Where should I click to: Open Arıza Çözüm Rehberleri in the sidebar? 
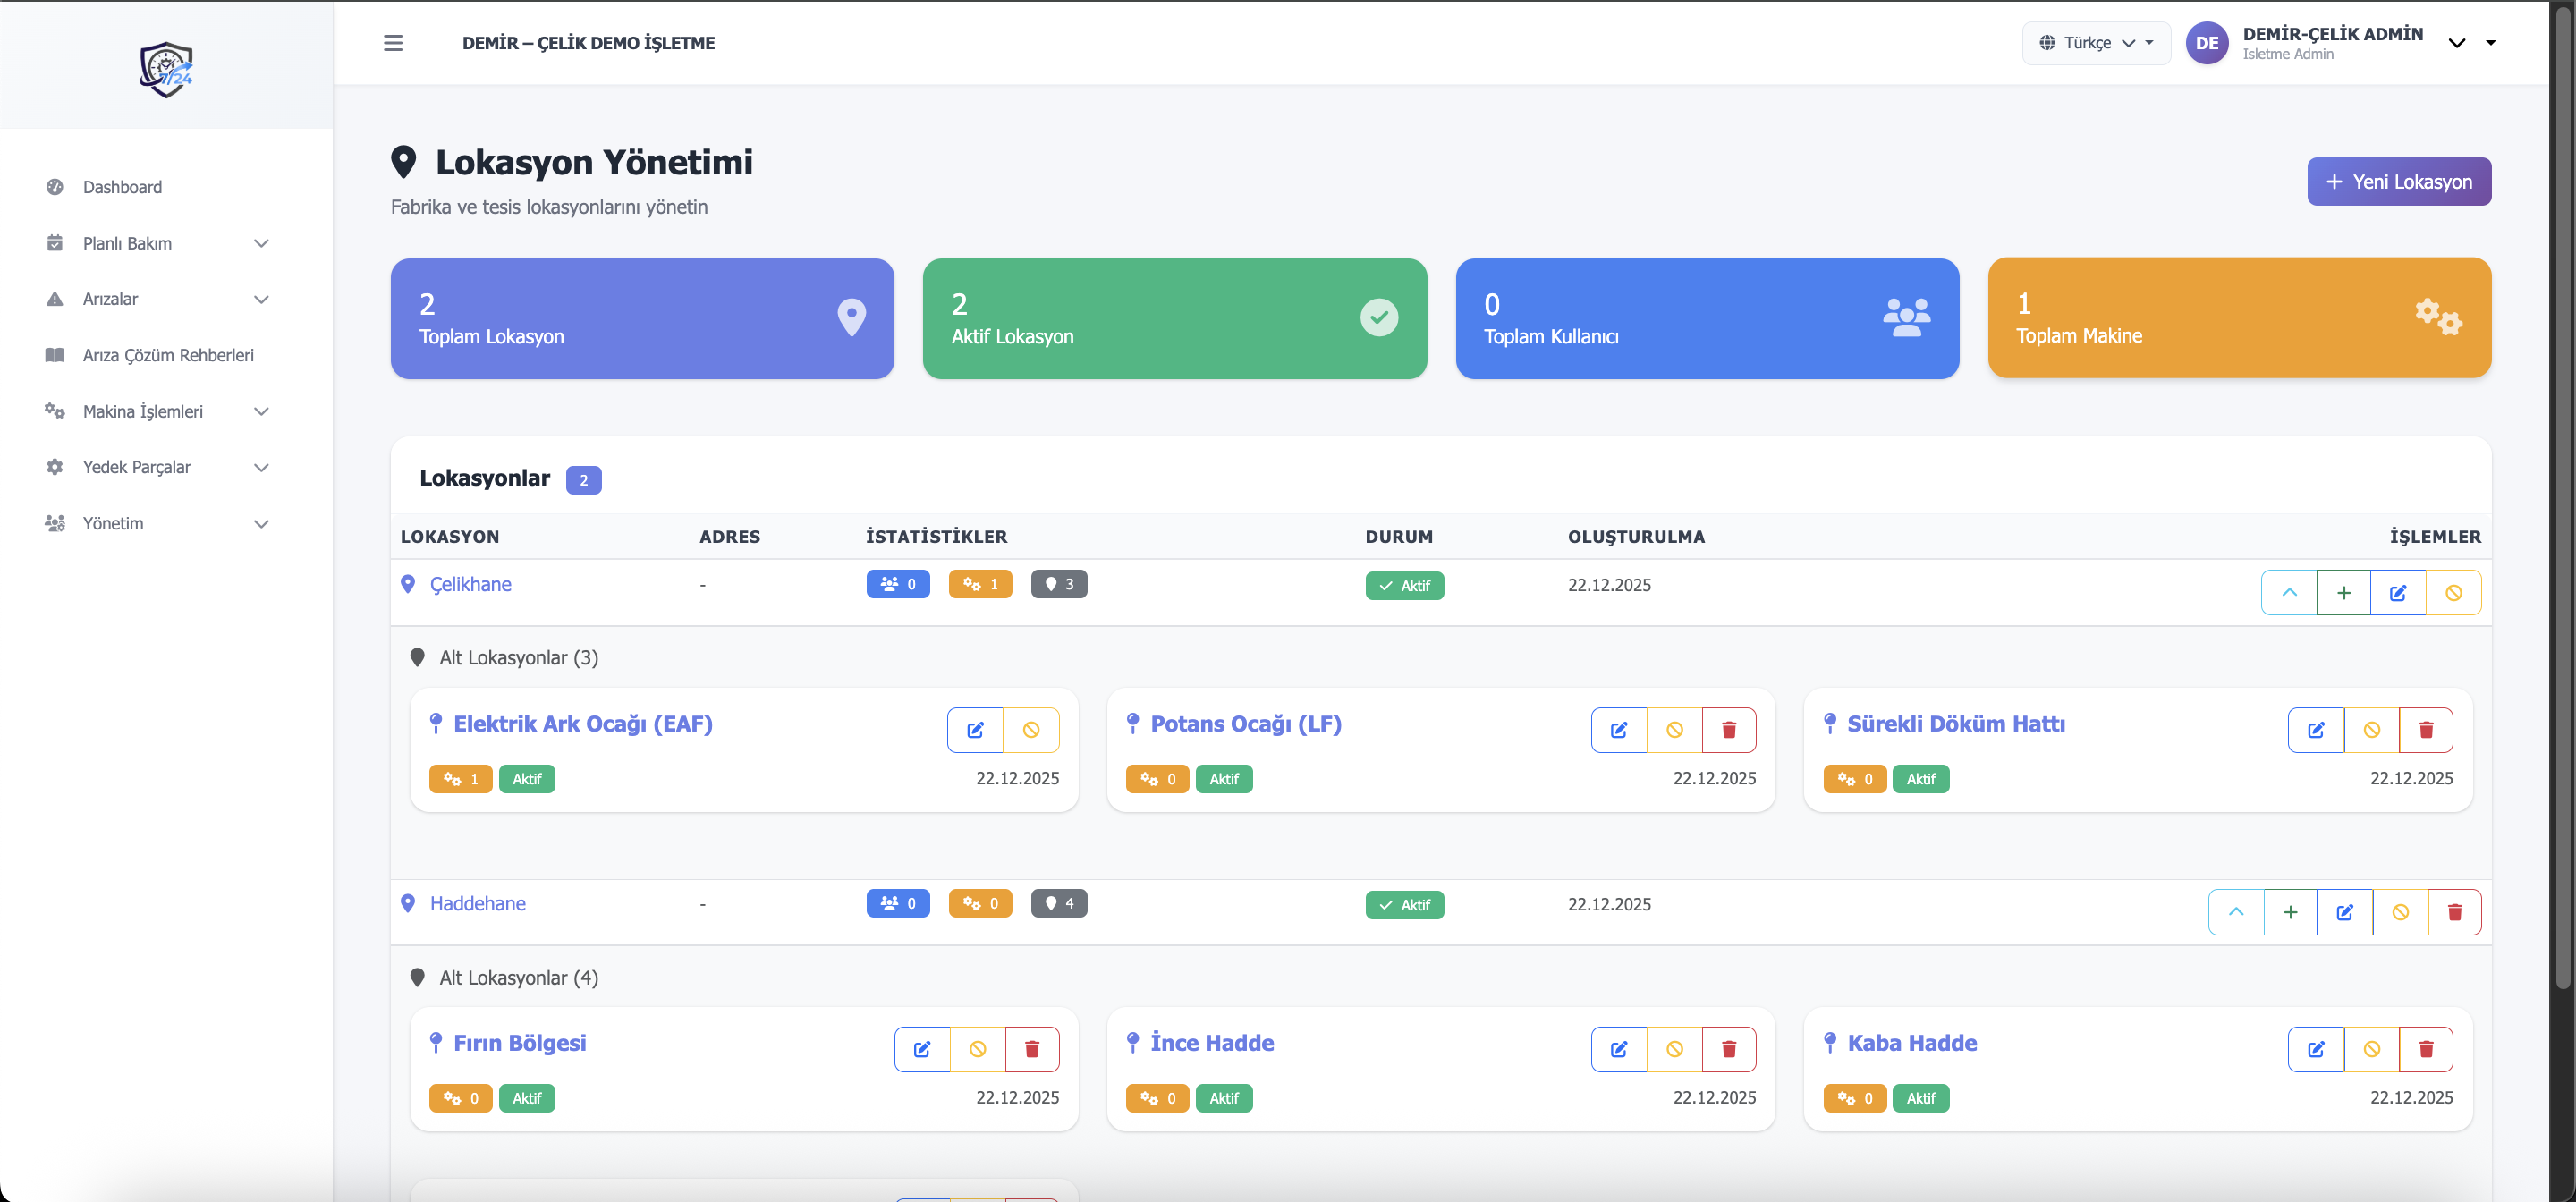click(x=168, y=355)
